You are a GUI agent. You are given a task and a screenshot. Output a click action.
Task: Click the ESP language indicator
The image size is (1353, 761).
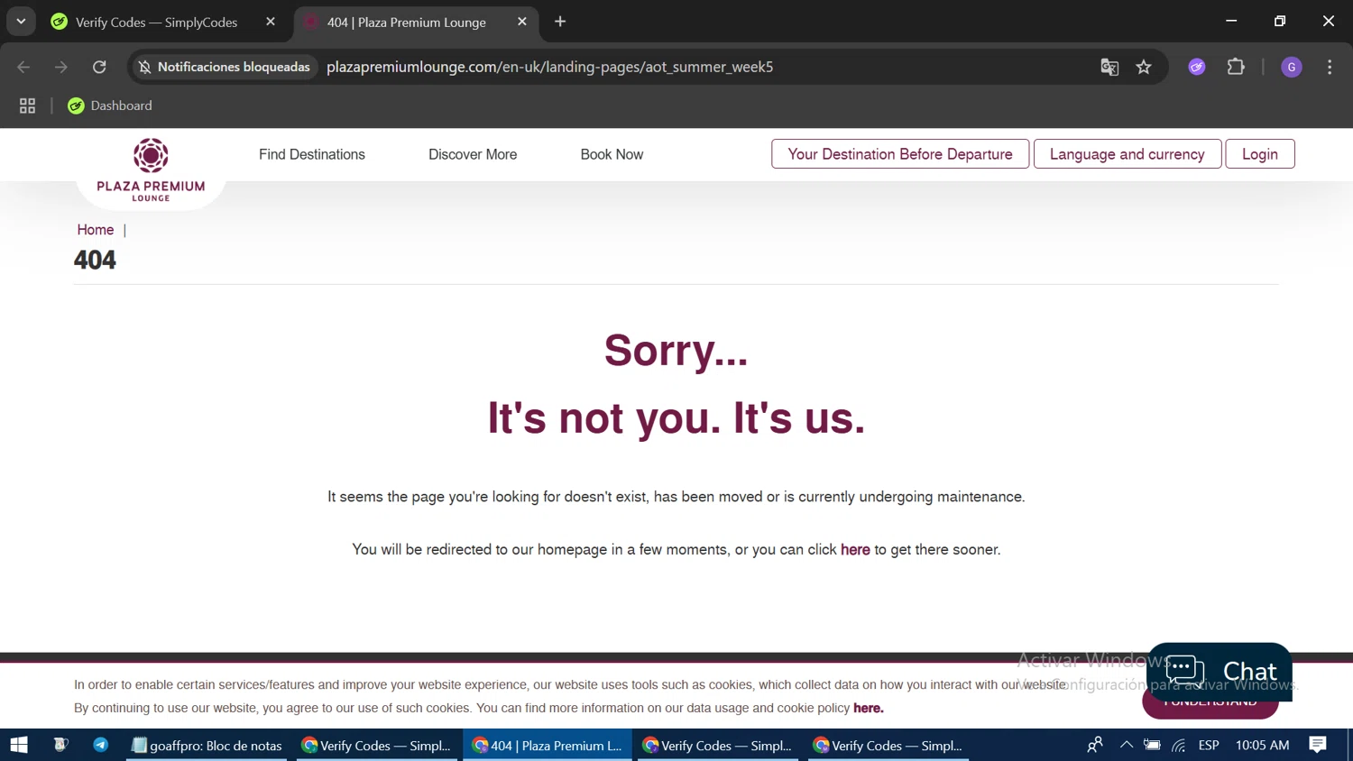pyautogui.click(x=1209, y=745)
